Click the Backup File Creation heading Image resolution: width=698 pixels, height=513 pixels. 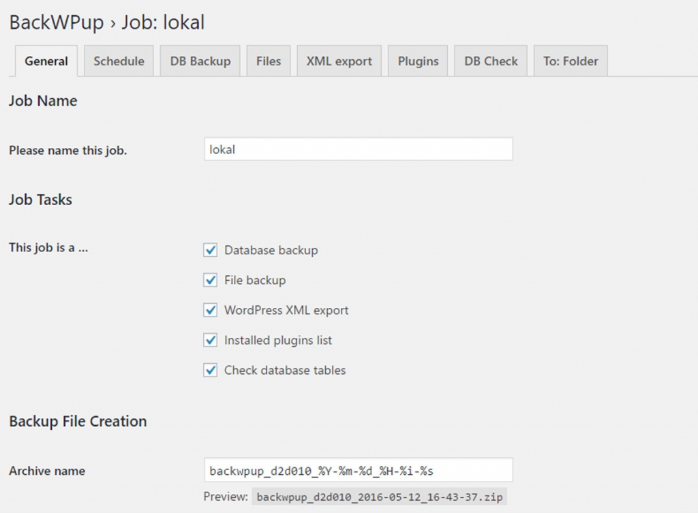click(x=77, y=421)
